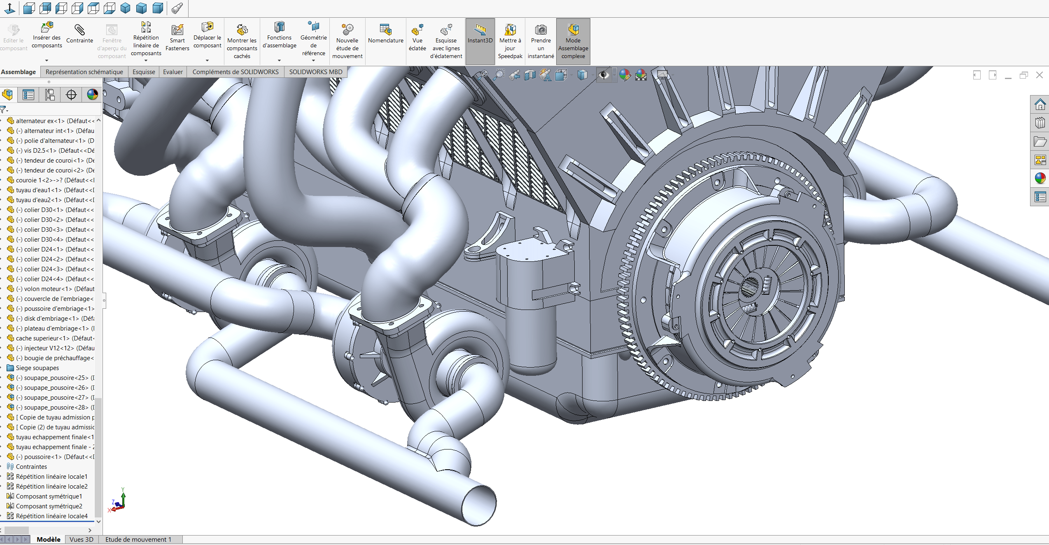The height and width of the screenshot is (545, 1049).
Task: Select the Back view cube icon
Action: (x=45, y=8)
